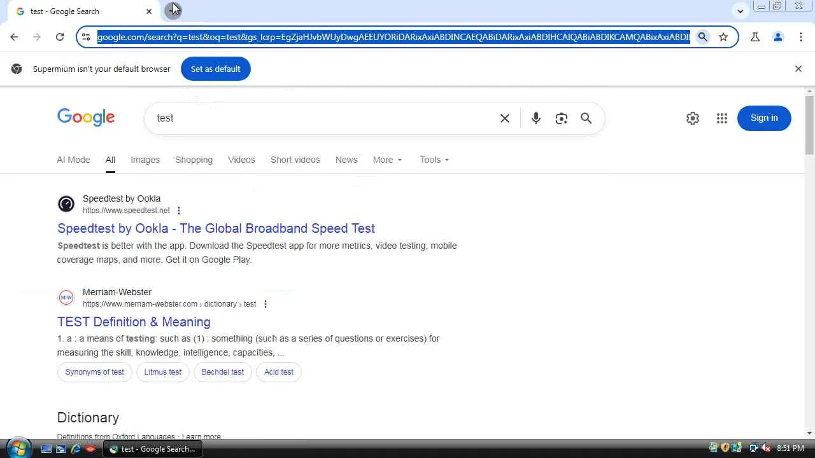Click the scrollbar down arrow
This screenshot has height=458, width=815.
[x=809, y=433]
